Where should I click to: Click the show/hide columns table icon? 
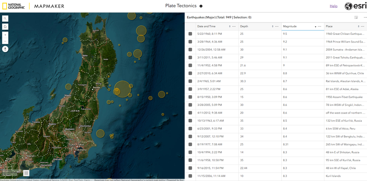point(356,17)
